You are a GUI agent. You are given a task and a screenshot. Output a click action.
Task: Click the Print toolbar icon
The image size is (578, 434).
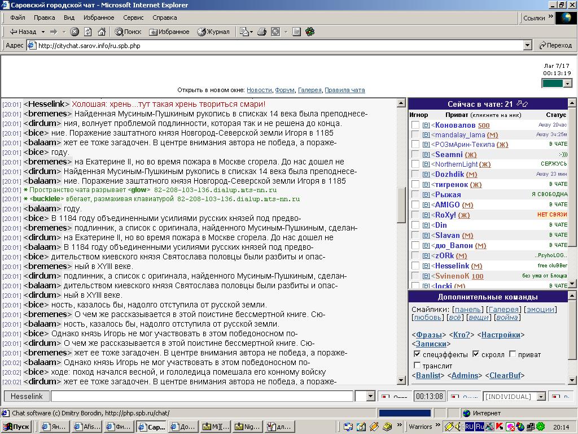[262, 32]
